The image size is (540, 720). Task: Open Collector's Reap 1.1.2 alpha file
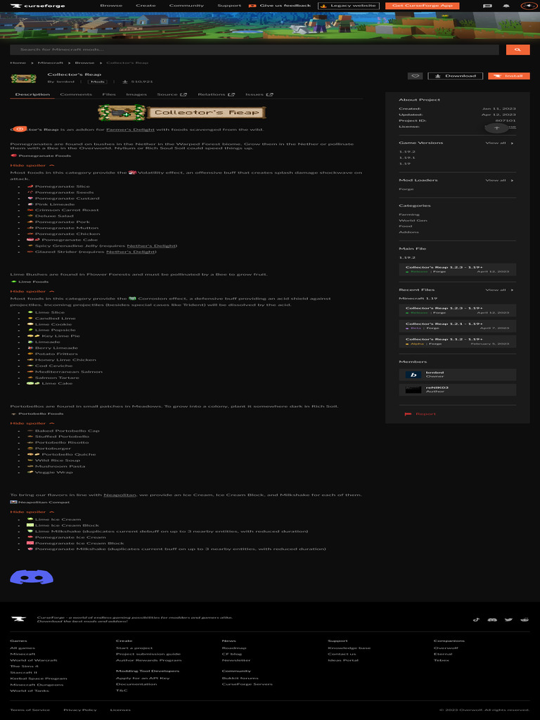[x=457, y=341]
